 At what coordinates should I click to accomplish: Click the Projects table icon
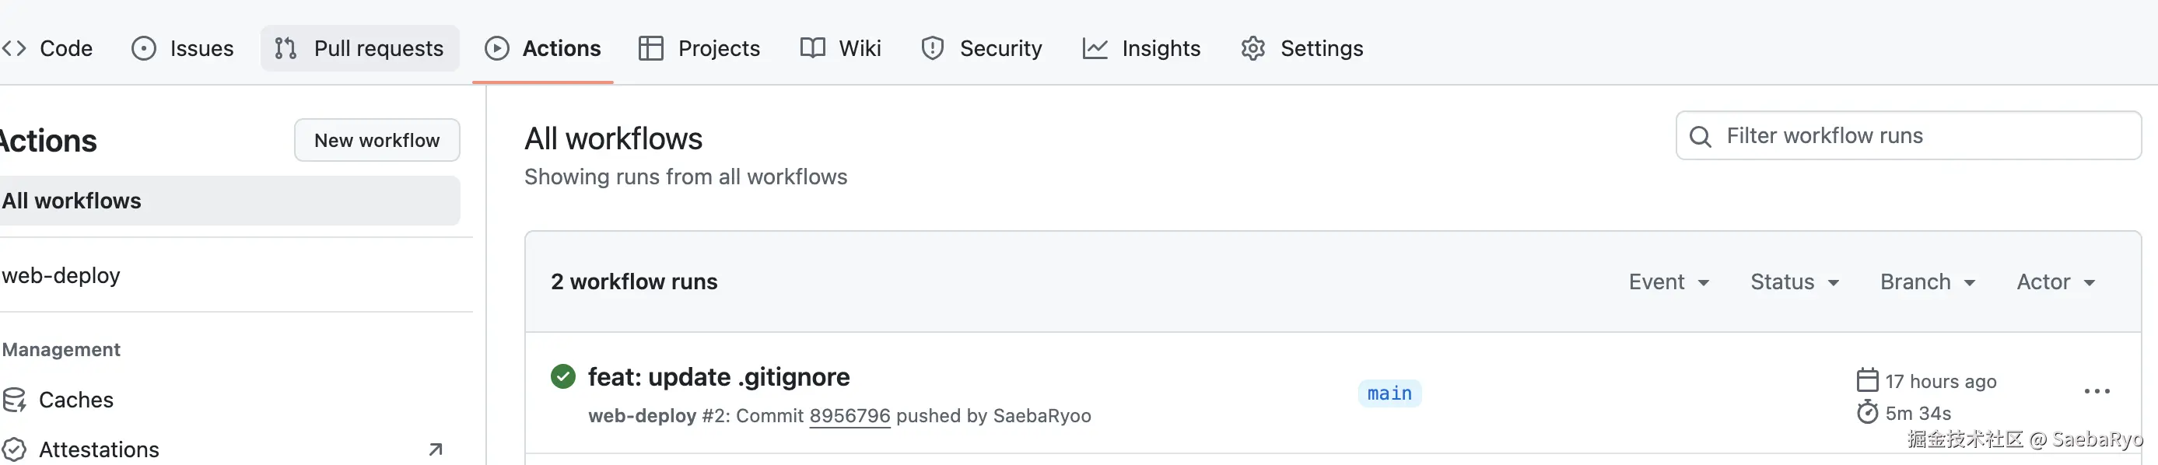[x=650, y=48]
